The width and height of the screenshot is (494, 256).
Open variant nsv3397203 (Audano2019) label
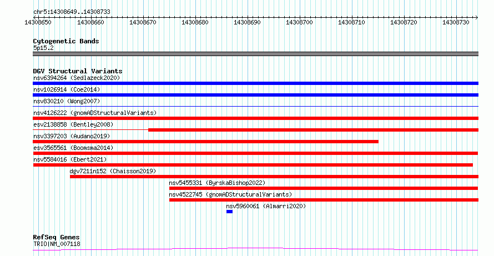click(x=72, y=136)
